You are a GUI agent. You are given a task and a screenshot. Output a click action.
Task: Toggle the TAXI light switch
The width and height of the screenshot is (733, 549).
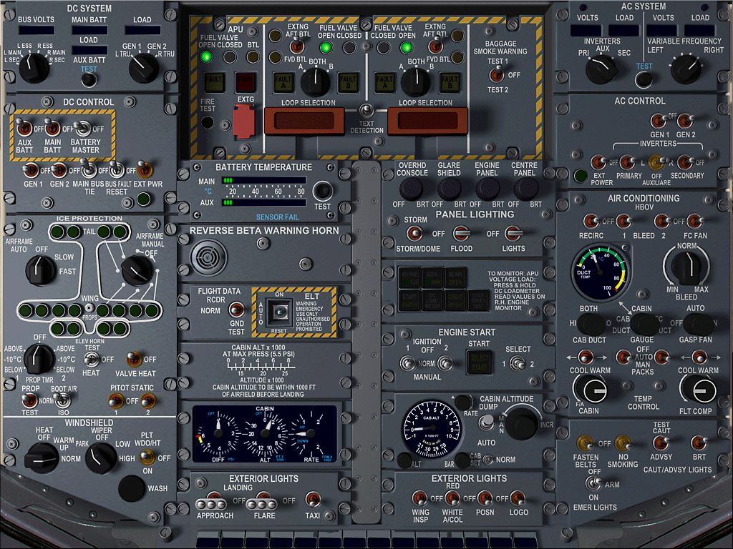click(x=312, y=500)
